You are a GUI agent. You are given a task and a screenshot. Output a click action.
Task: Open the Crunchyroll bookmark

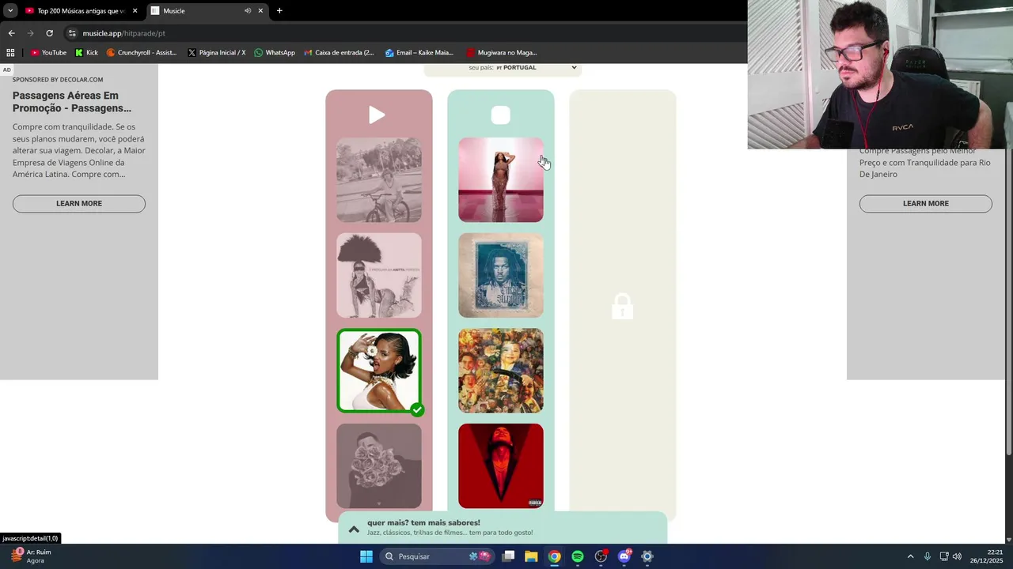(x=142, y=53)
